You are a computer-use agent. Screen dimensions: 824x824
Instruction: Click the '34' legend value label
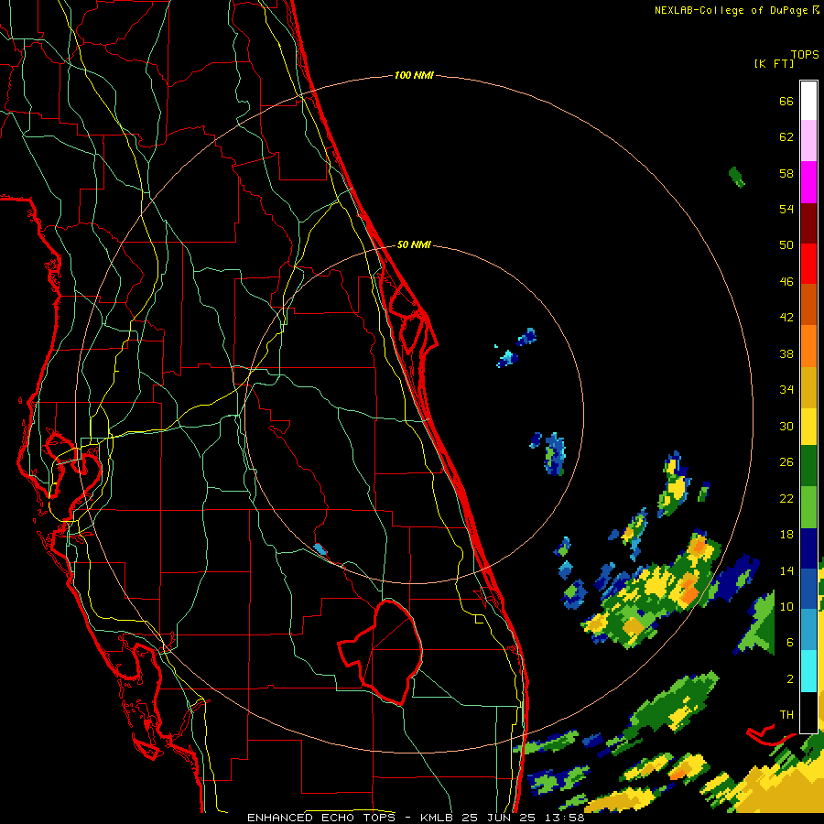tap(786, 389)
